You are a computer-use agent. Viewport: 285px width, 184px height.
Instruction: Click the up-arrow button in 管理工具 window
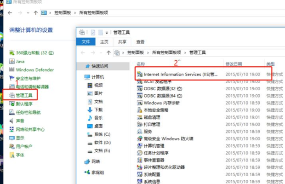click(x=108, y=53)
